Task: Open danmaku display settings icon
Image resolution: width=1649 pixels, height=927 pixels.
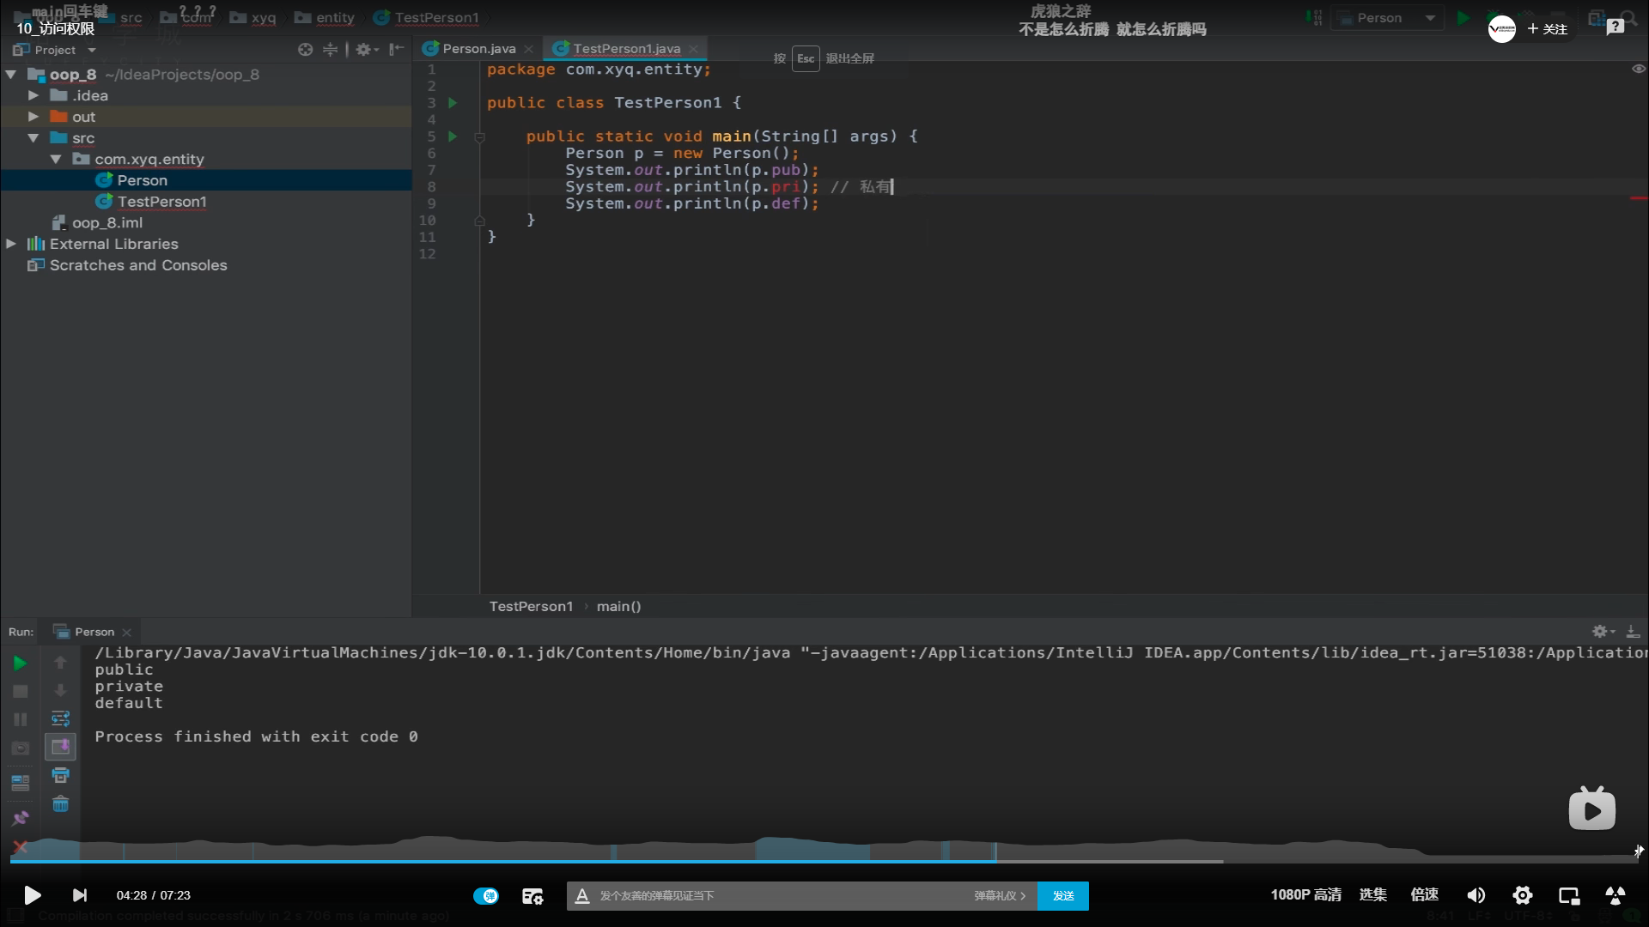Action: tap(532, 896)
